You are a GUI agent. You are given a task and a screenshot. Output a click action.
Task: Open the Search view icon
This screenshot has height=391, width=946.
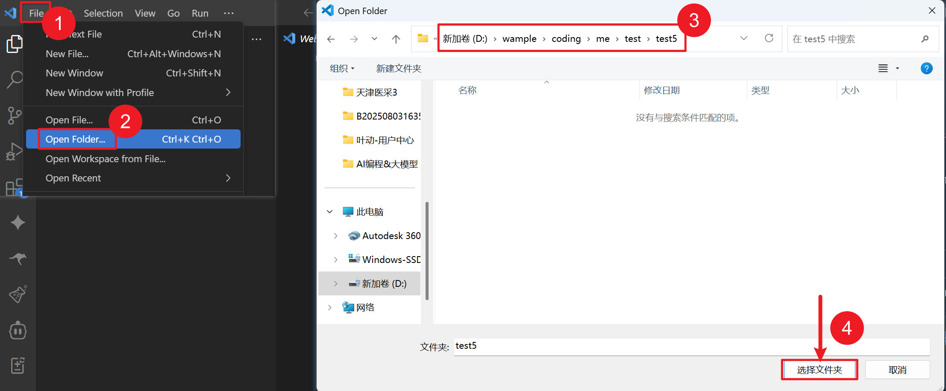point(14,79)
